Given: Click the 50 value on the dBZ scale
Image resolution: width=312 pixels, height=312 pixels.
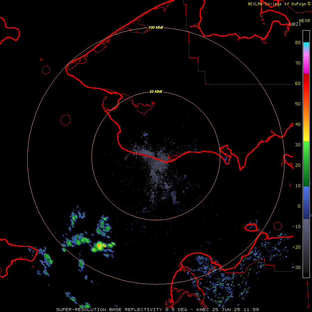Looking at the screenshot, I should click(298, 104).
